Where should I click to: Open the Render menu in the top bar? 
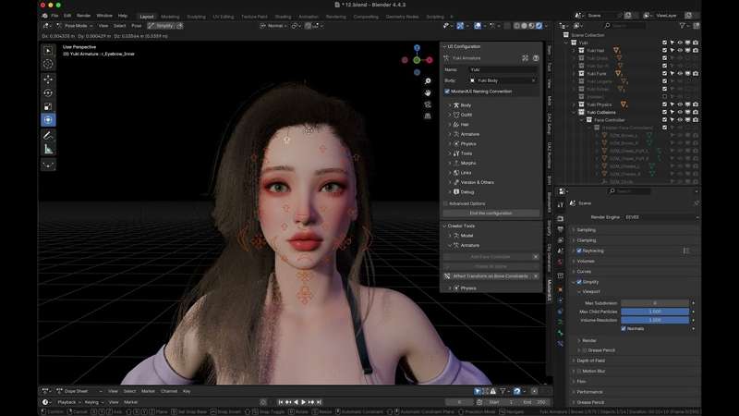pyautogui.click(x=83, y=16)
